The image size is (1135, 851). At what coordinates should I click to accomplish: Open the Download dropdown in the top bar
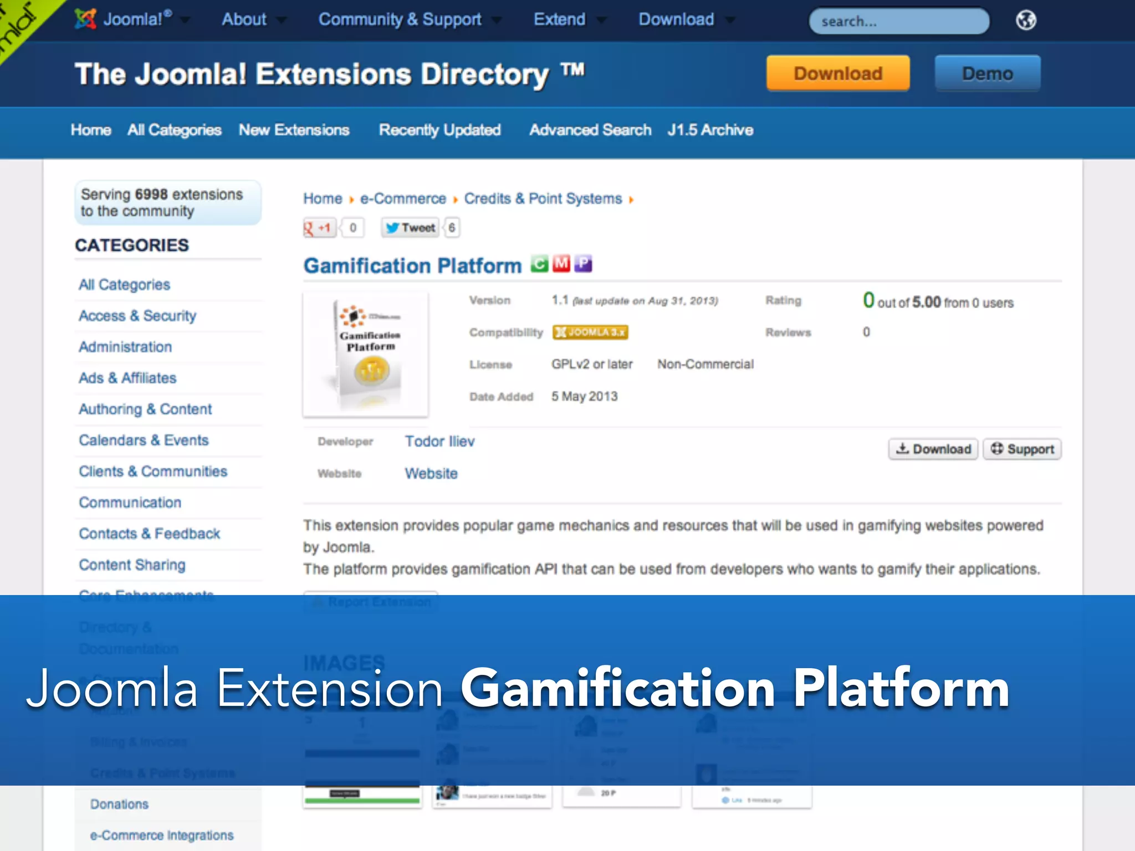coord(730,20)
